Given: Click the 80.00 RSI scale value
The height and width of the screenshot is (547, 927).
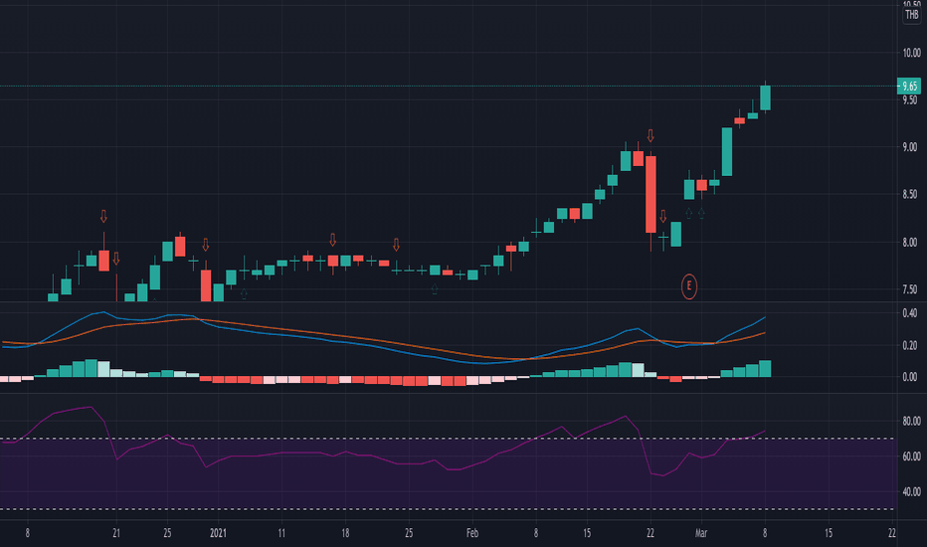Looking at the screenshot, I should click(x=911, y=421).
